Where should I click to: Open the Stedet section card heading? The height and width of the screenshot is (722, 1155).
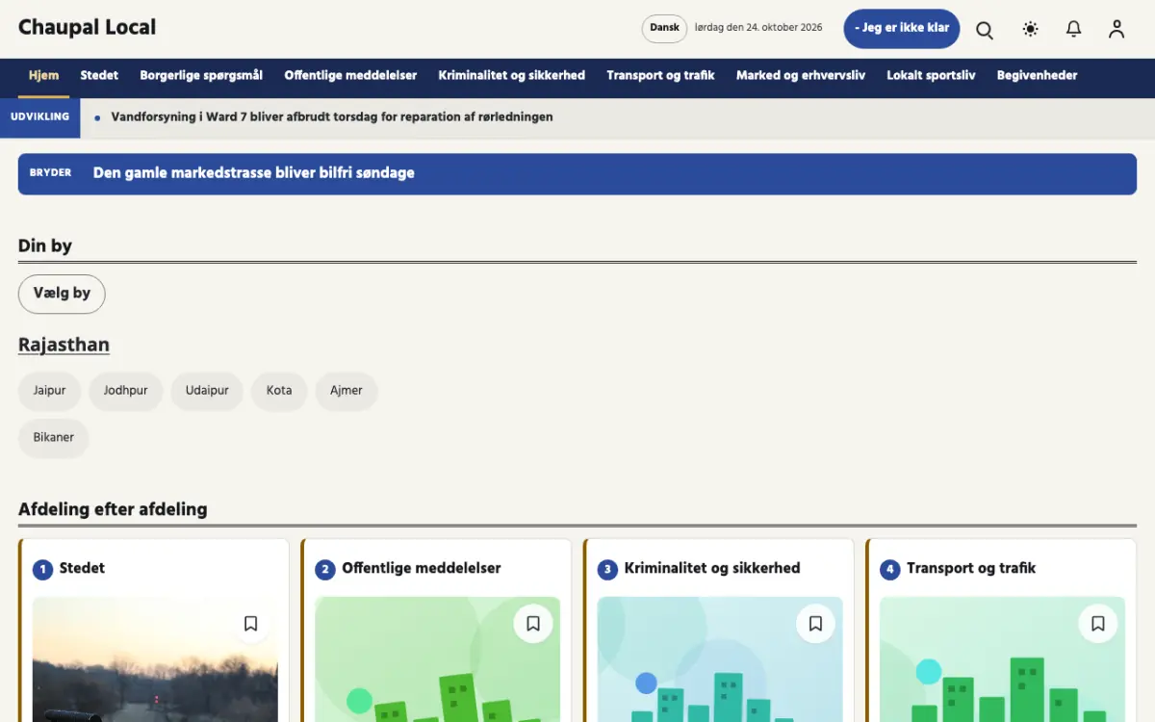(82, 569)
